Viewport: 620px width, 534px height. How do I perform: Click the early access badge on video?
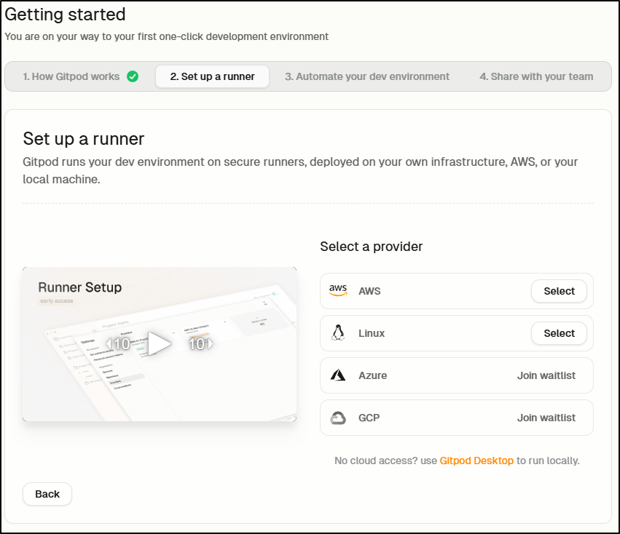pyautogui.click(x=57, y=301)
